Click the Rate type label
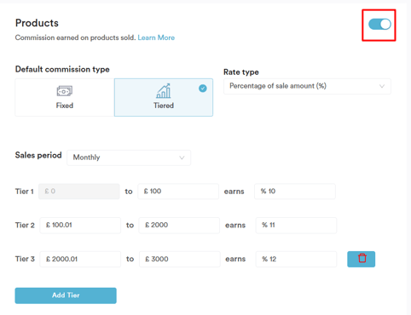This screenshot has height=315, width=411. 241,72
